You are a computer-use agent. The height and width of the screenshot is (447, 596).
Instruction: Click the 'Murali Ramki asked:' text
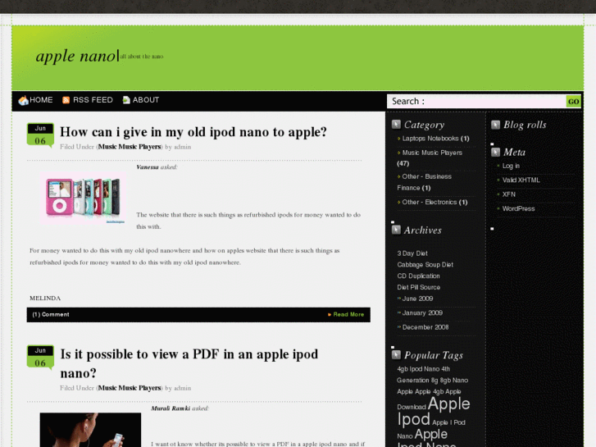pos(180,408)
